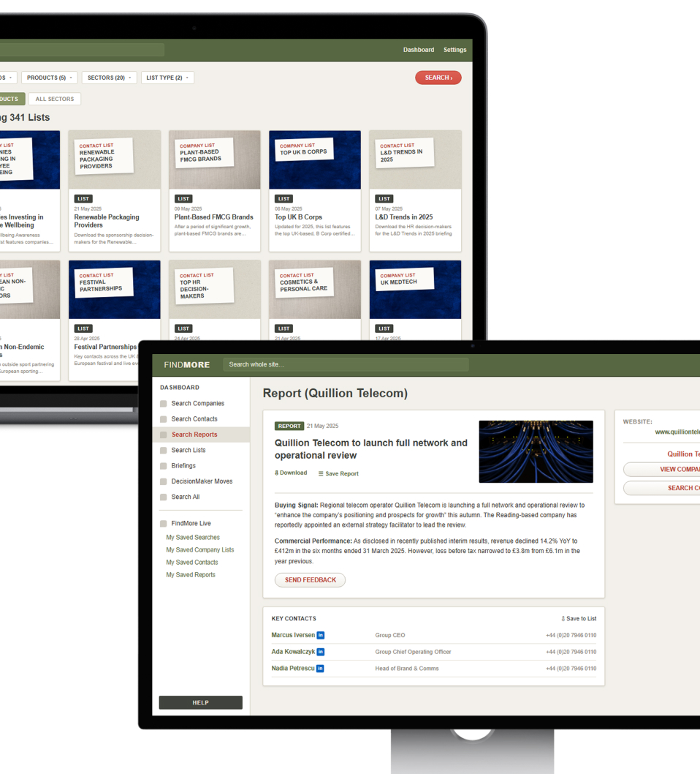Open Settings in the lists window header
Screen dimensions: 700x774
pos(455,50)
